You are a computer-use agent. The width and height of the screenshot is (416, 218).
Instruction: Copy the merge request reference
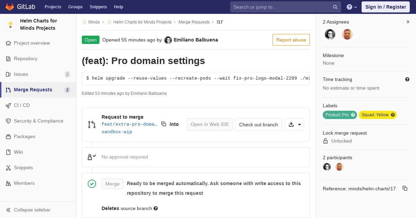[x=405, y=188]
